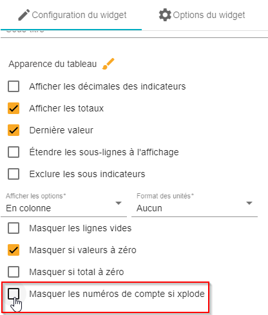Click the Dernière valeur label text

61,130
